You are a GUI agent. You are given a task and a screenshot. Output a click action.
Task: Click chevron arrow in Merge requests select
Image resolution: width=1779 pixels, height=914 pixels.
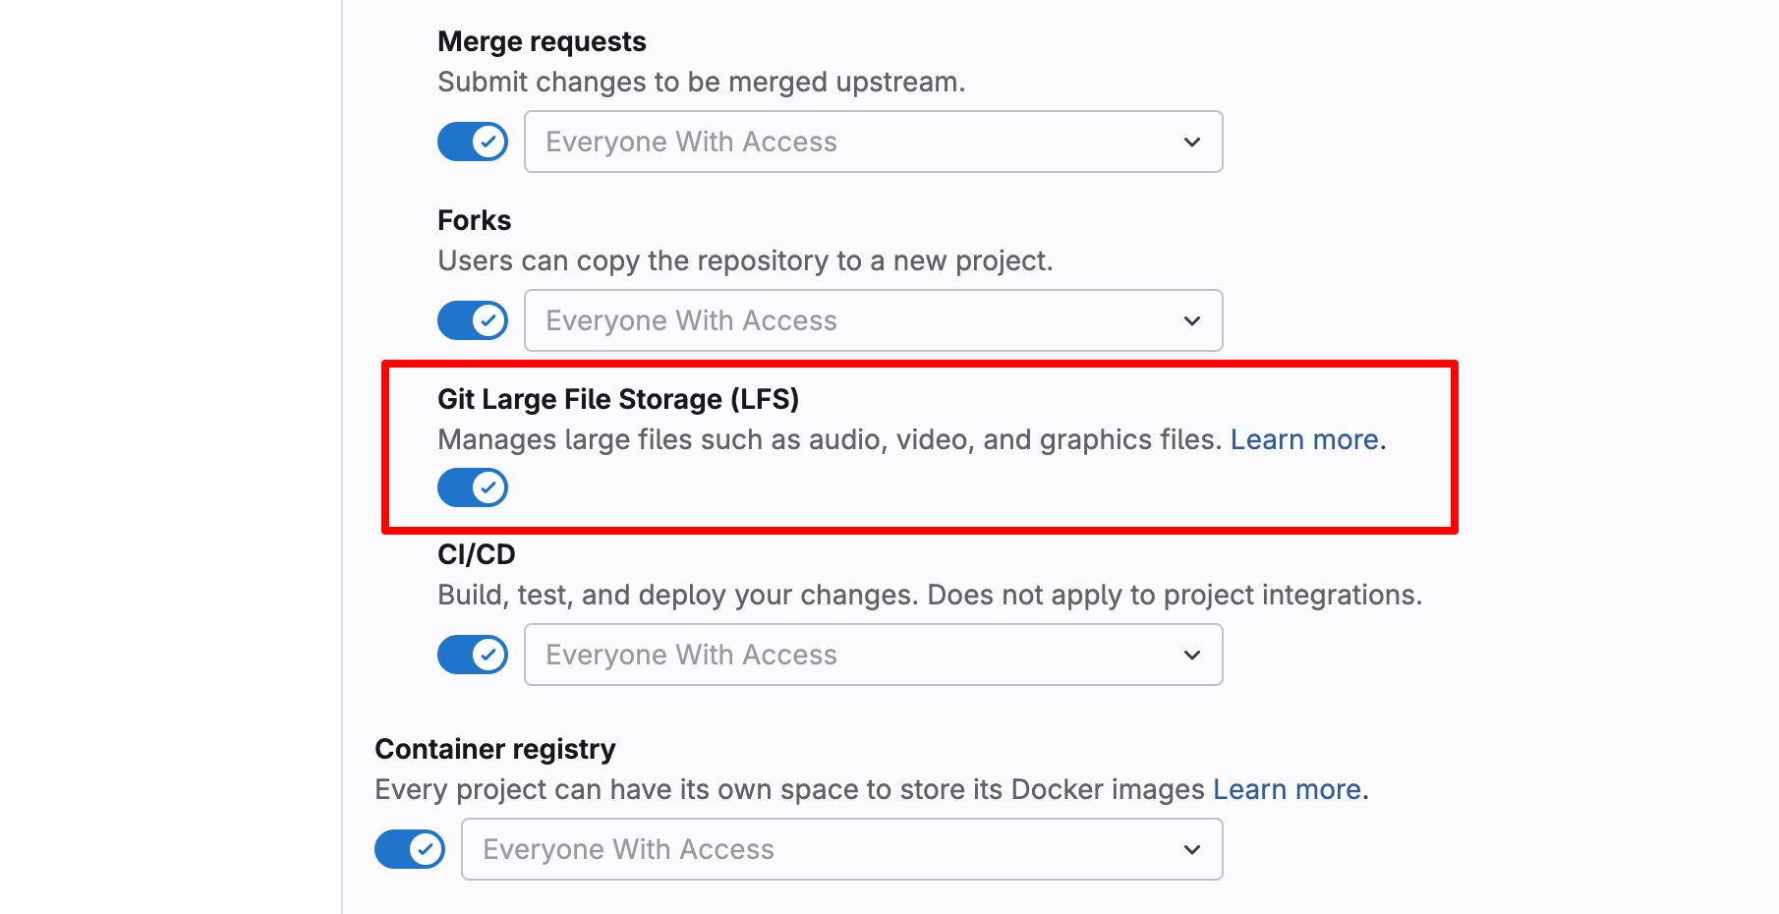[1192, 143]
